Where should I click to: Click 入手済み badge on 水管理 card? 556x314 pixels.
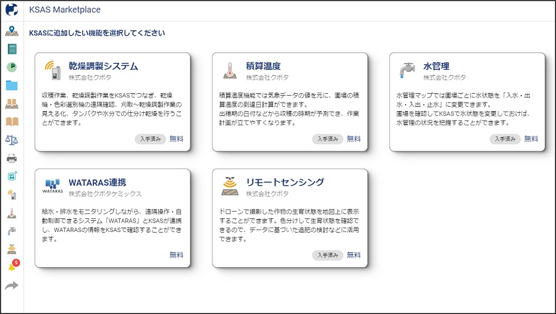pyautogui.click(x=505, y=139)
